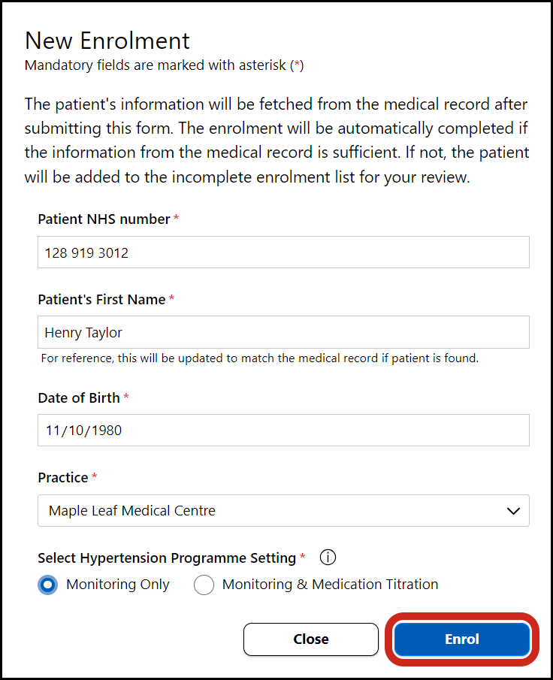
Task: Click the 'New Enrolment' dialog heading
Action: (x=107, y=41)
